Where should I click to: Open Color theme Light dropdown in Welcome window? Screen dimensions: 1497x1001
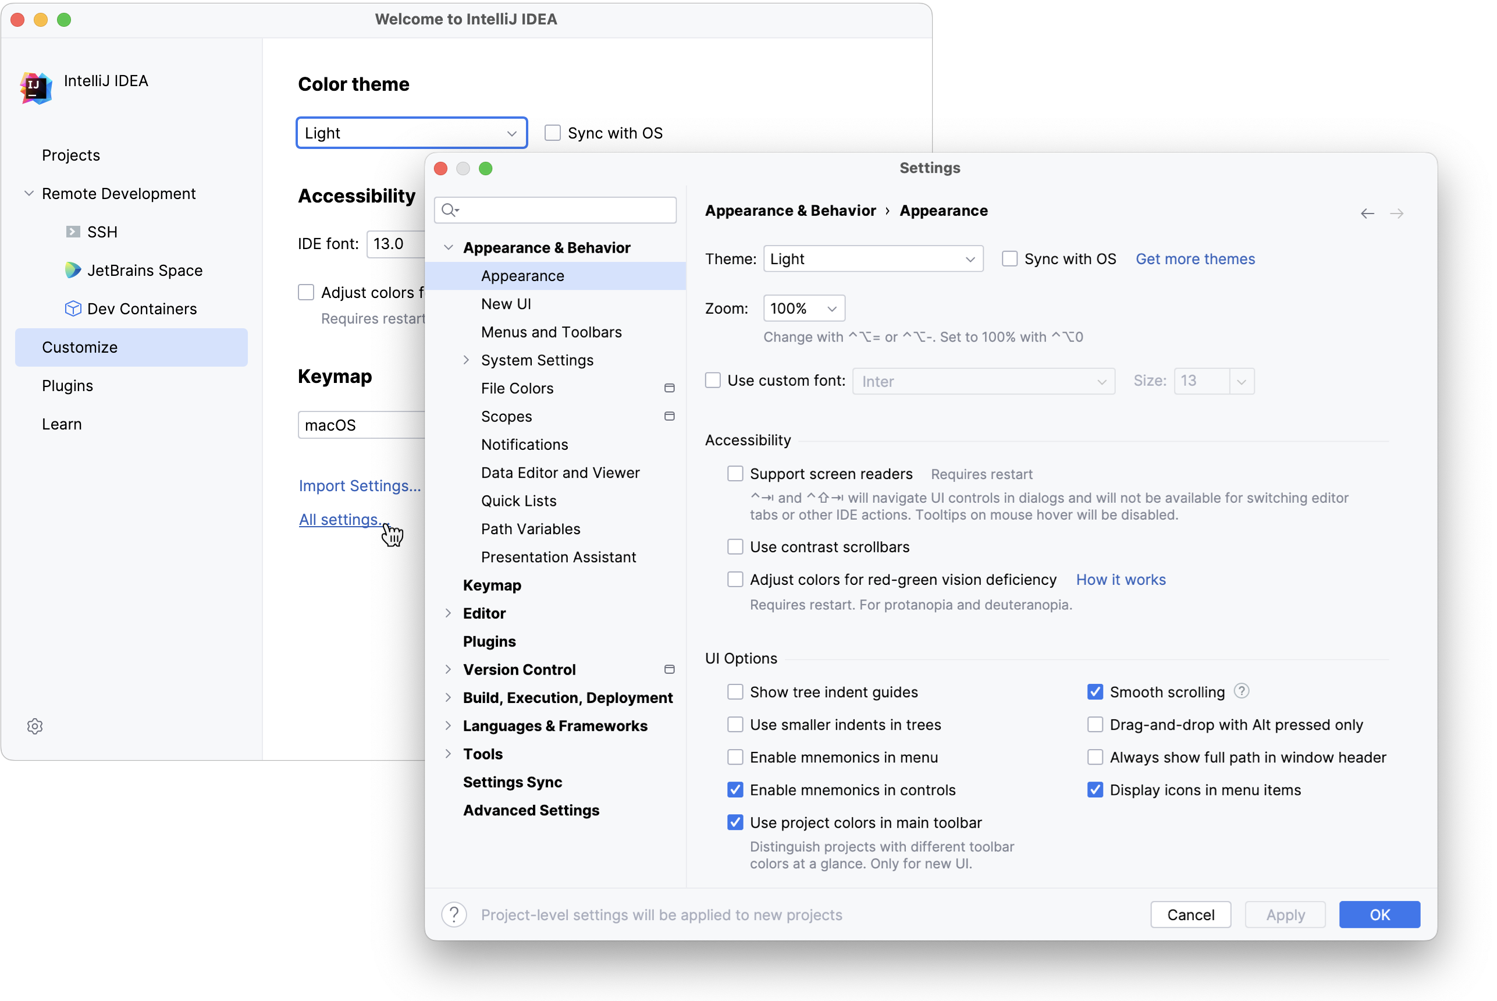coord(411,133)
